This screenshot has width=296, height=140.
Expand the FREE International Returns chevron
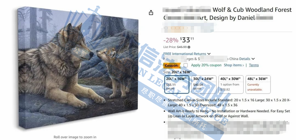[x=209, y=54]
